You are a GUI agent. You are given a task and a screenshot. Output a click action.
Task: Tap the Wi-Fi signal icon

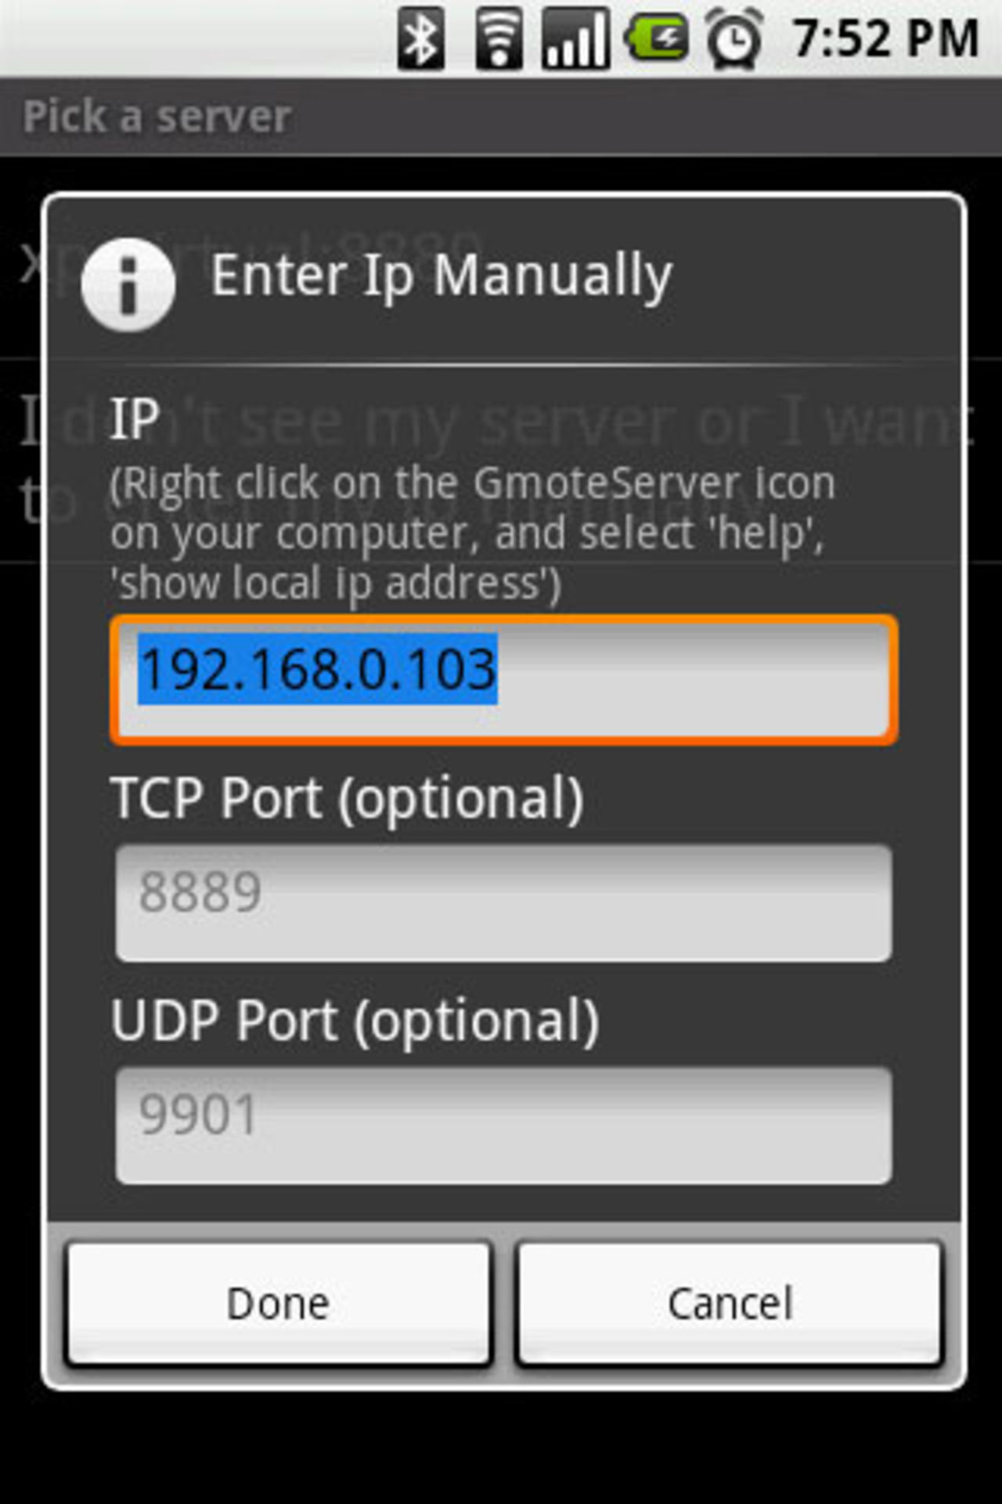pos(499,38)
